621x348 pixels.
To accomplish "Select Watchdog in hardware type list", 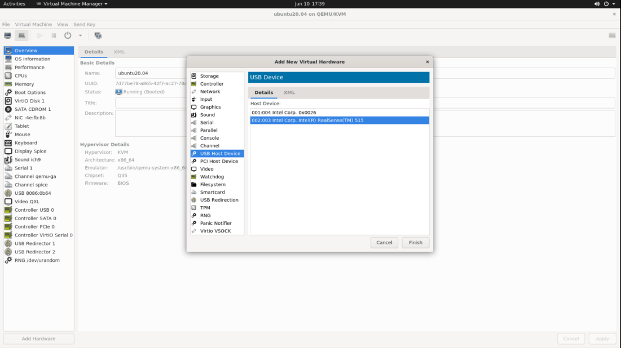I will pyautogui.click(x=217, y=177).
